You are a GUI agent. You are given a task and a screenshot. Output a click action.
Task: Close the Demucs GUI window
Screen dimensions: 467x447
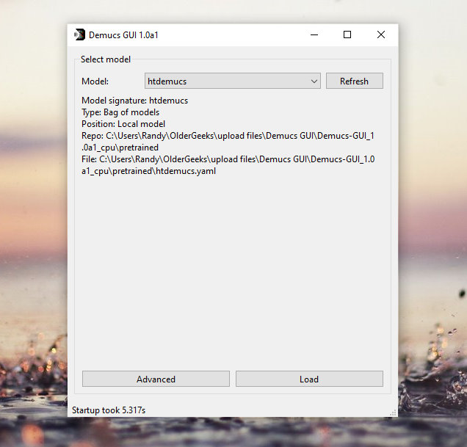point(381,34)
